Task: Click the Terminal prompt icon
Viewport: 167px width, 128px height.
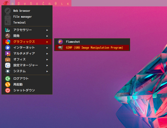Action: pyautogui.click(x=8, y=23)
